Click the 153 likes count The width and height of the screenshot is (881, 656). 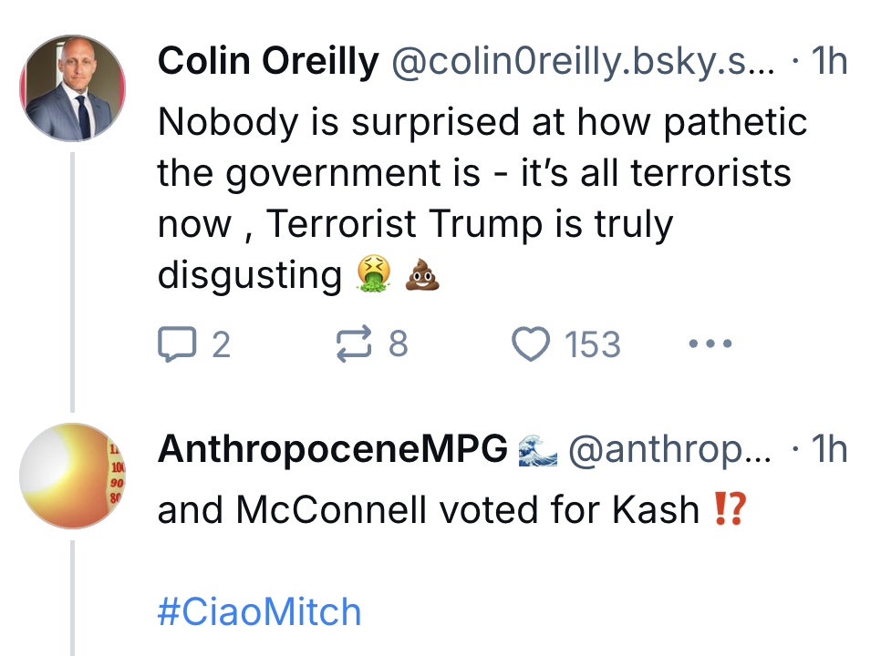tap(593, 344)
